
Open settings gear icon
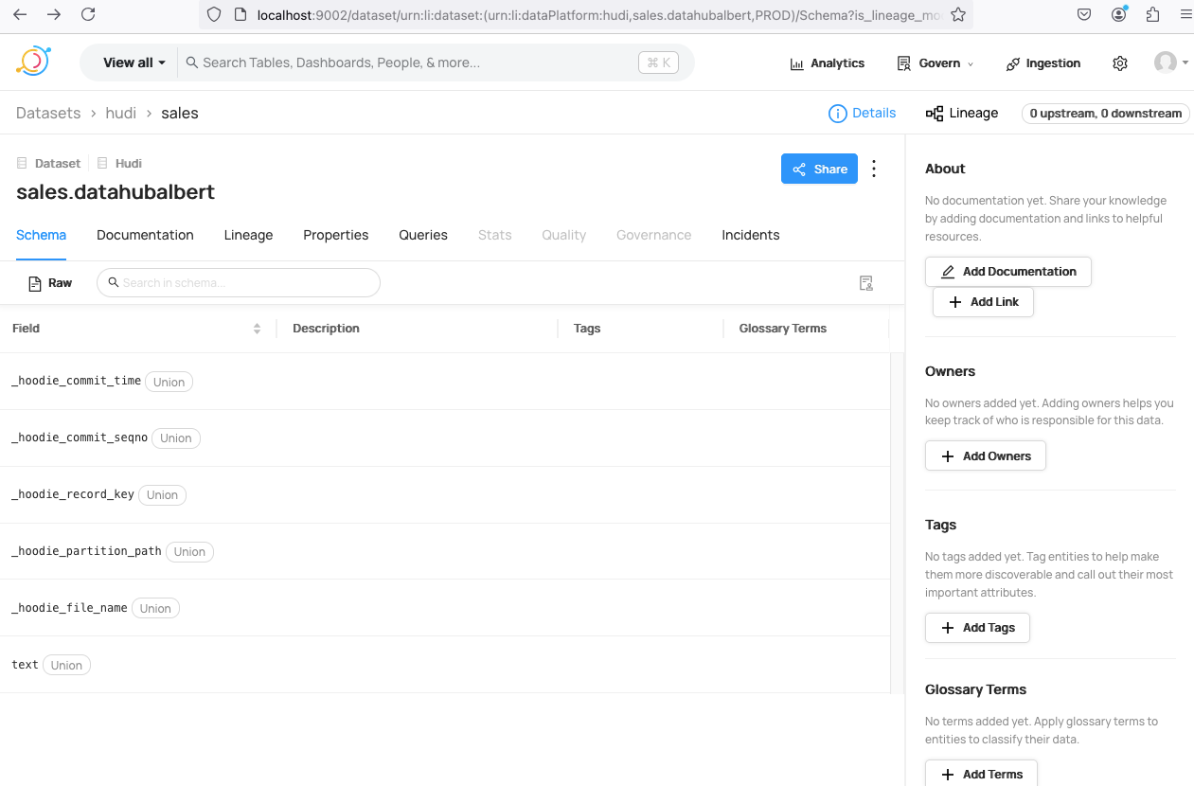[x=1120, y=63]
